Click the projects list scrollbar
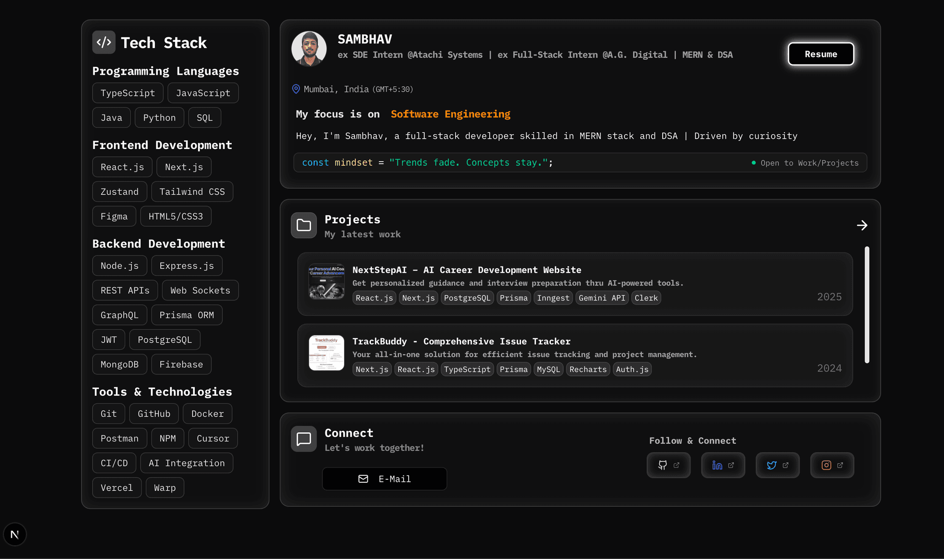Viewport: 944px width, 559px height. coord(867,305)
